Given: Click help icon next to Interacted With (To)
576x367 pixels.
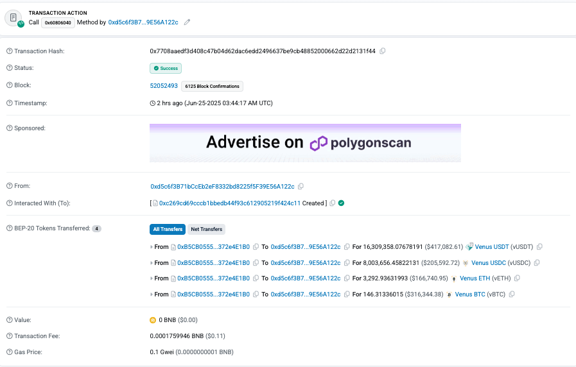Looking at the screenshot, I should (x=10, y=203).
